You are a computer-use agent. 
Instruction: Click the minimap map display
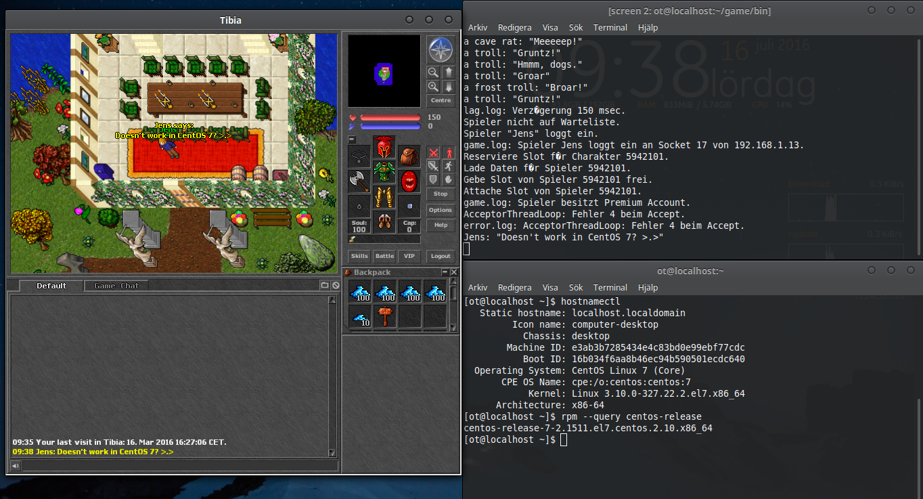384,72
